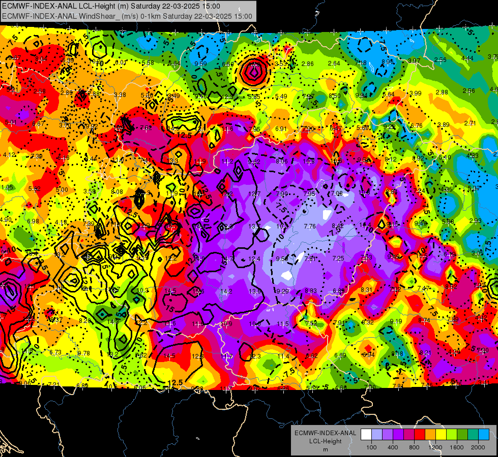The height and width of the screenshot is (457, 498).
Task: Click the wind shear value 8.31
Action: (x=367, y=289)
